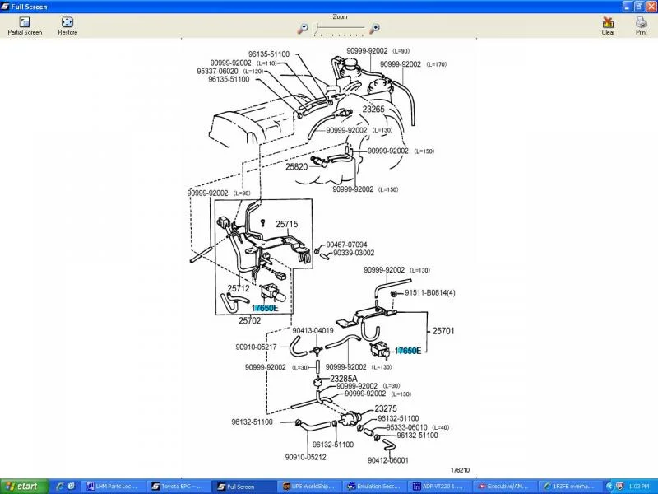Click the Full Screen window title
Screen dimensions: 658x494
29,7
